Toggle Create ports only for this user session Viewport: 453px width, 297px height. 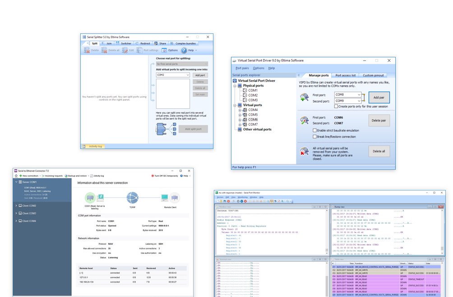[x=336, y=107]
